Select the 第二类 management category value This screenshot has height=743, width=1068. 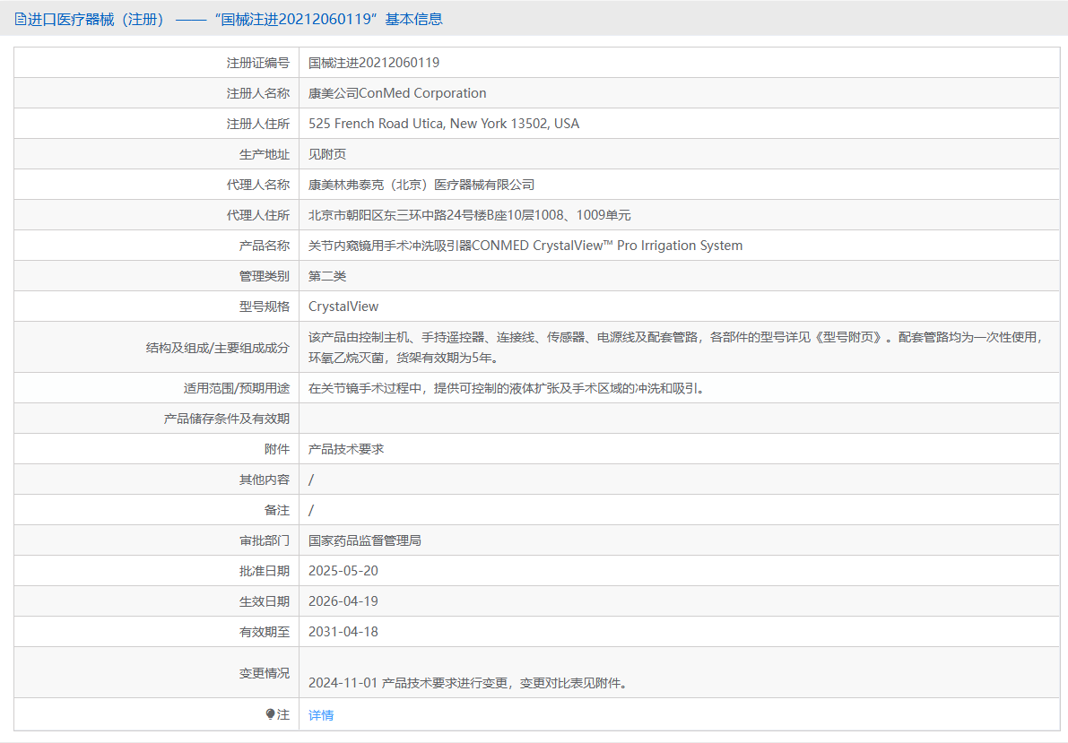pyautogui.click(x=327, y=276)
